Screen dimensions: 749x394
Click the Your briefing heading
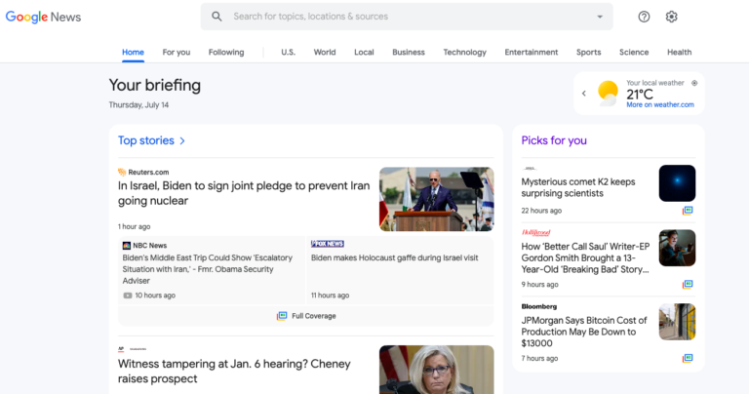coord(155,85)
